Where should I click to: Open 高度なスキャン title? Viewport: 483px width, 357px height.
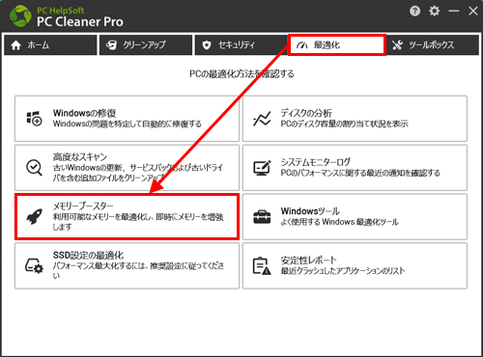[80, 157]
